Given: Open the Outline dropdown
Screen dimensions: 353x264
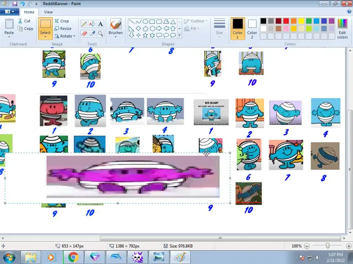Looking at the screenshot, I should coord(196,21).
